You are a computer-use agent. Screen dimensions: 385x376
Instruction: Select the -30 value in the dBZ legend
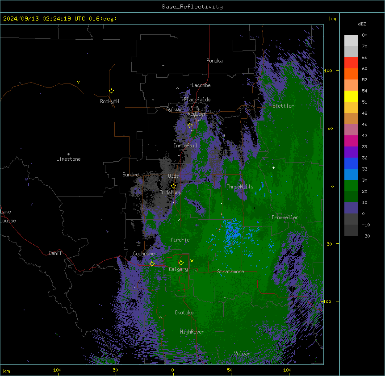tap(366, 236)
